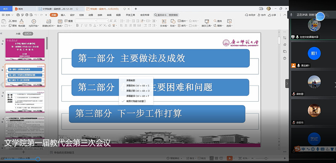Toggle hide current window when capturing

point(136,101)
